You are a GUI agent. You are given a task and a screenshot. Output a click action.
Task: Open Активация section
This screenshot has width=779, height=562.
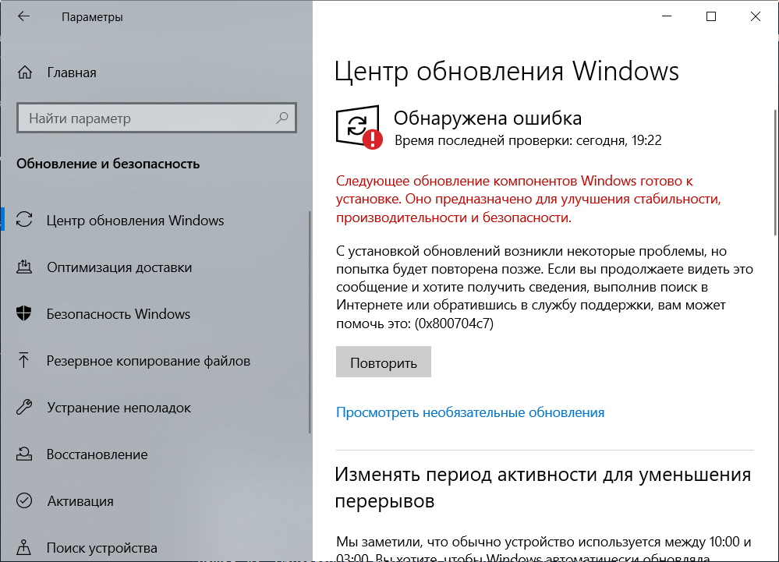80,501
